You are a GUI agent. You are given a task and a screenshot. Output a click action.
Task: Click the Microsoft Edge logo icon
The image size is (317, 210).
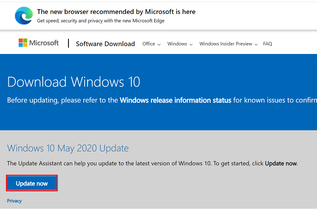24,16
